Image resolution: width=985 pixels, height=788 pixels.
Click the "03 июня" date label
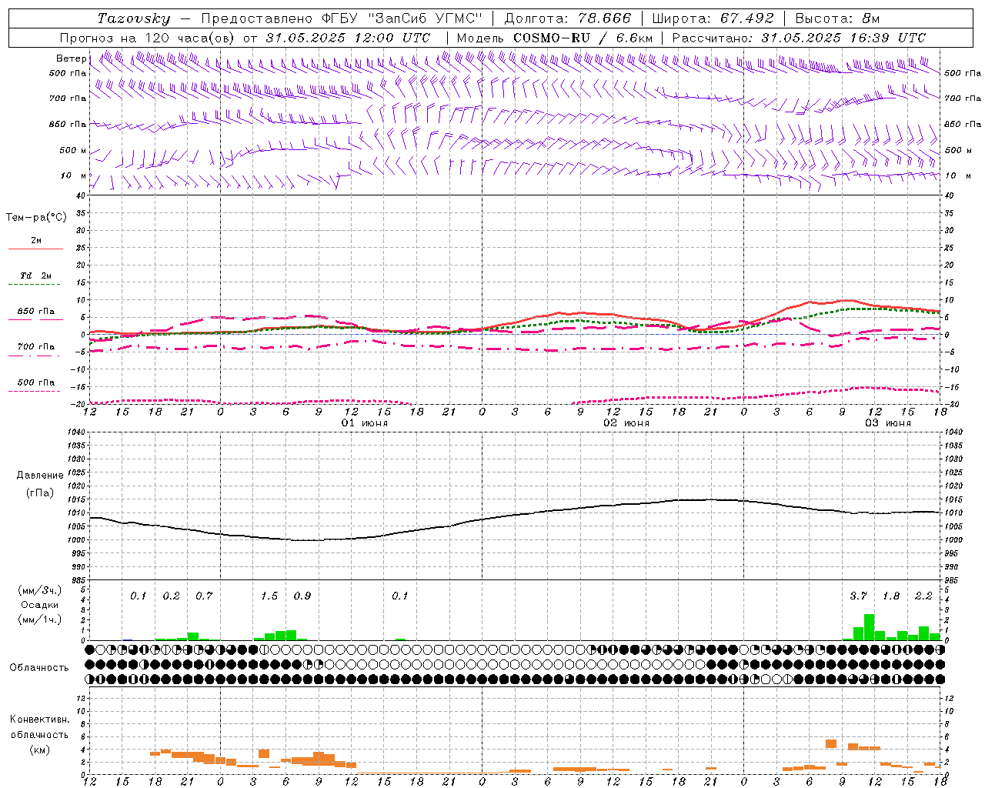(887, 423)
